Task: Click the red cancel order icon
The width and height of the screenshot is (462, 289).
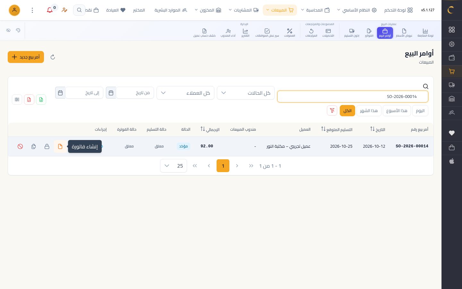Action: 20,146
